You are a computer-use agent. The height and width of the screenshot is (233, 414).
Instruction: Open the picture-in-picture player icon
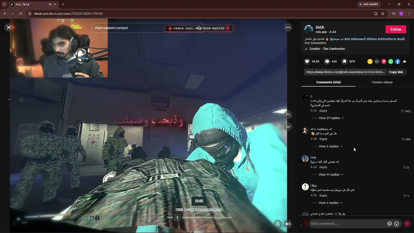pos(278,224)
